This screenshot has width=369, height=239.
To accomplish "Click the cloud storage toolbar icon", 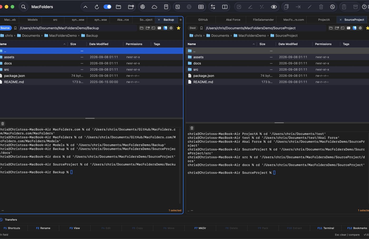I will 154,7.
